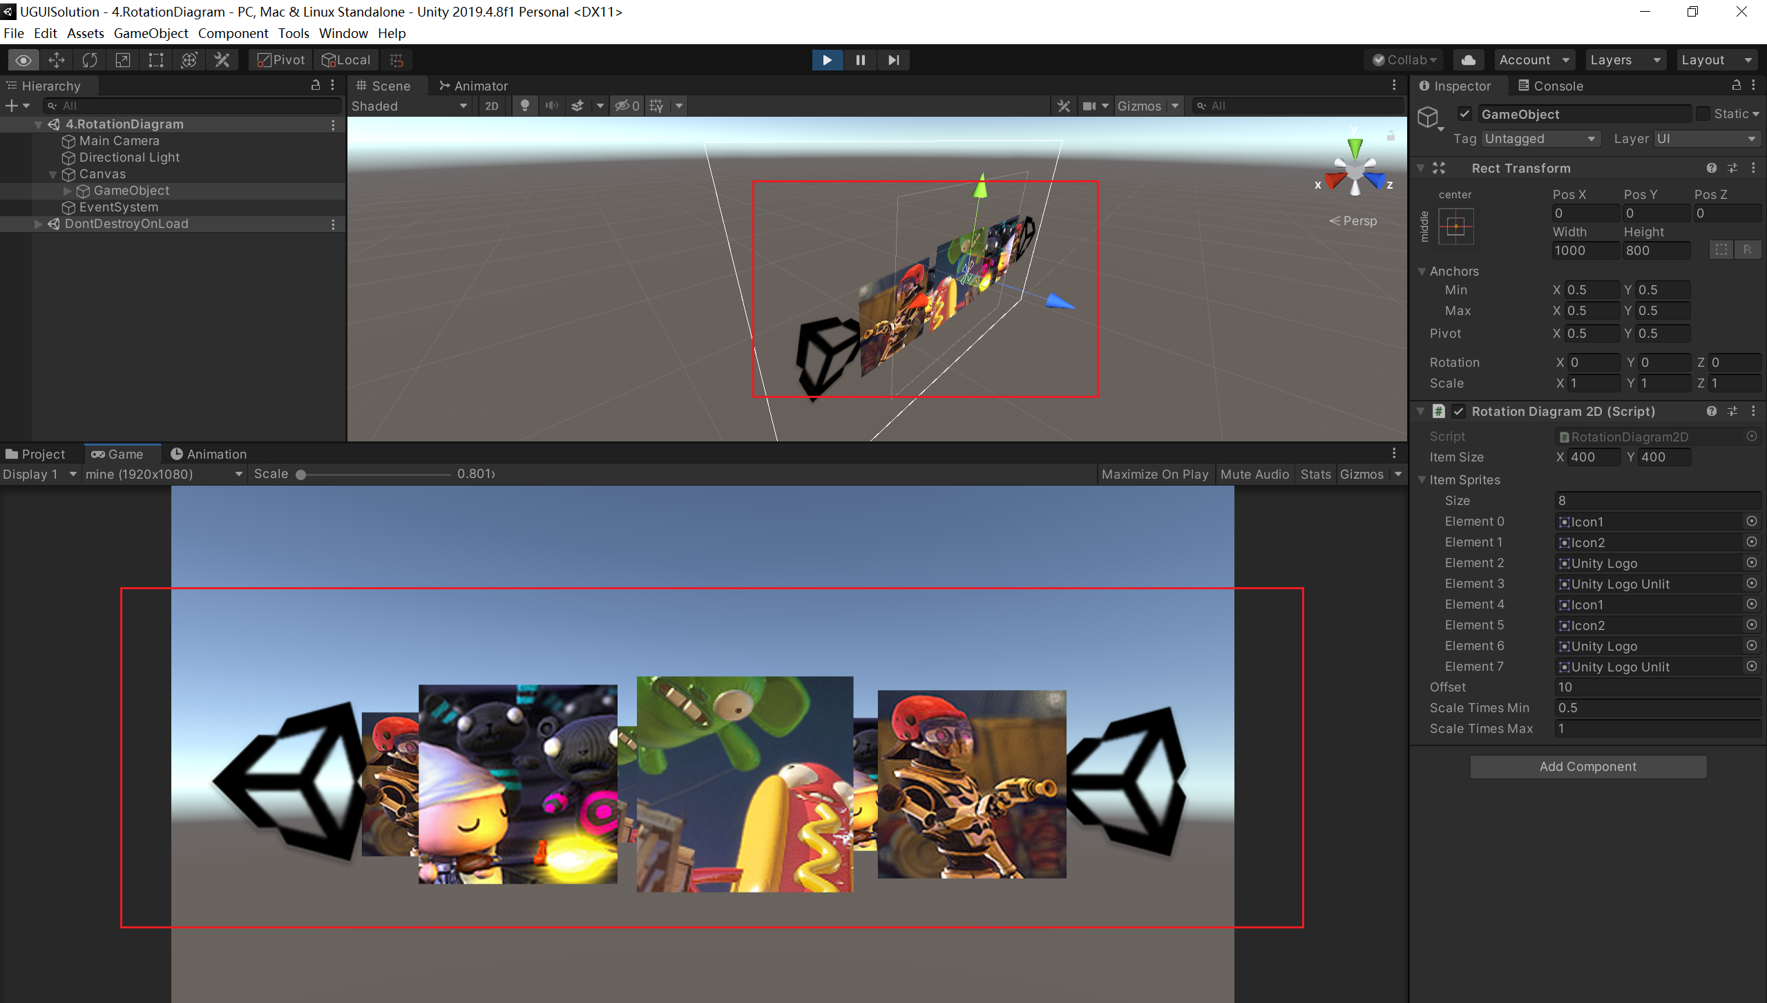This screenshot has height=1003, width=1767.
Task: Lock the Hierarchy panel
Action: point(316,85)
